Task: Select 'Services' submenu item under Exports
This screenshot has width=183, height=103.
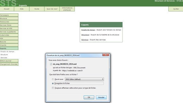Action: click(4, 58)
